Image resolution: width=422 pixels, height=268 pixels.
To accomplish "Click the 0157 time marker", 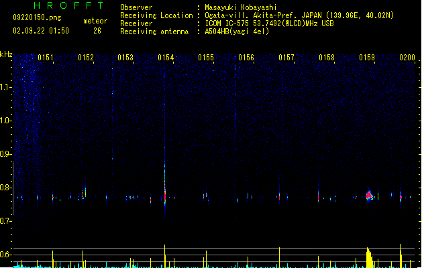I will (x=286, y=58).
